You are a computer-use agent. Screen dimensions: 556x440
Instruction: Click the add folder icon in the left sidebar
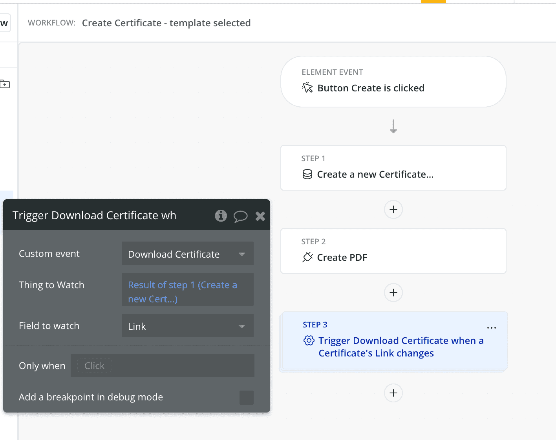click(x=5, y=84)
